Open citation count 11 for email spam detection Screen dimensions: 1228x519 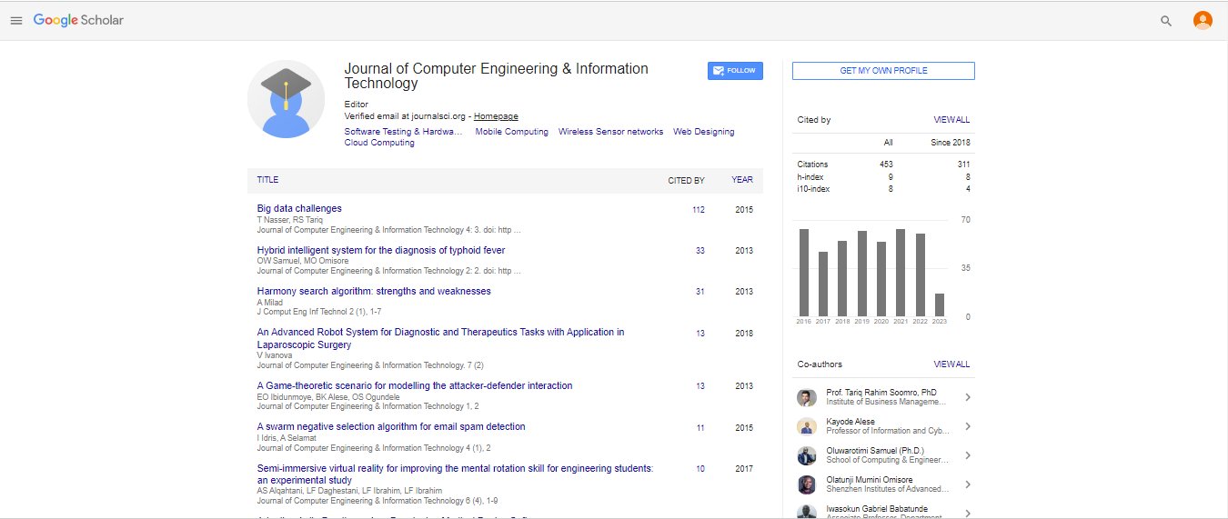pyautogui.click(x=700, y=428)
